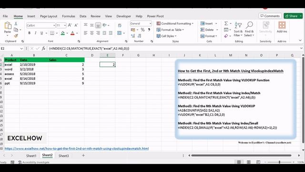The width and height of the screenshot is (305, 172).
Task: Open the File menu tab
Action: (x=5, y=16)
